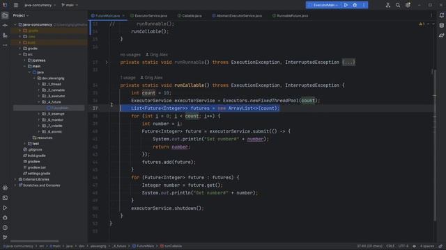This screenshot has height=250, width=446.
Task: Open the ExecutorMain run configuration dropdown
Action: [x=323, y=5]
